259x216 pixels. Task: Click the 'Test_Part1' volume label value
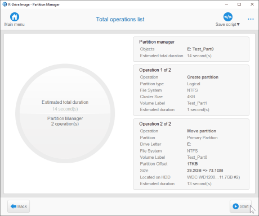(197, 103)
